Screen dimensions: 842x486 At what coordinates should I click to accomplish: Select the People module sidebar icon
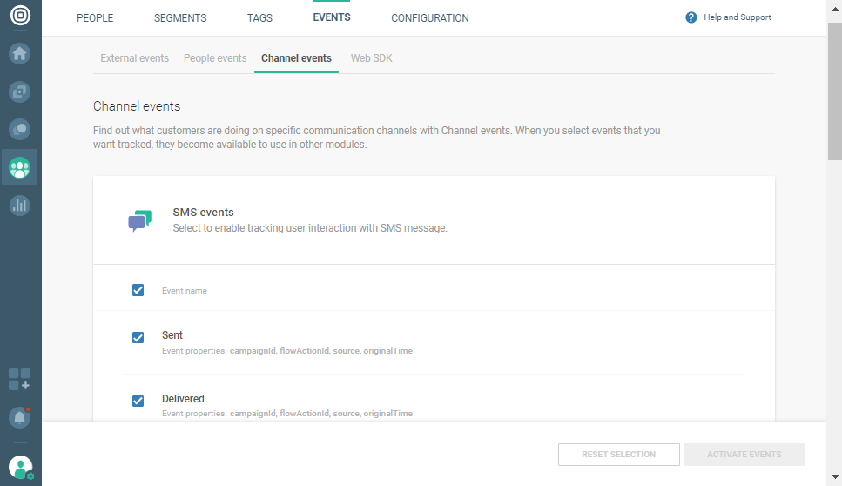click(20, 166)
